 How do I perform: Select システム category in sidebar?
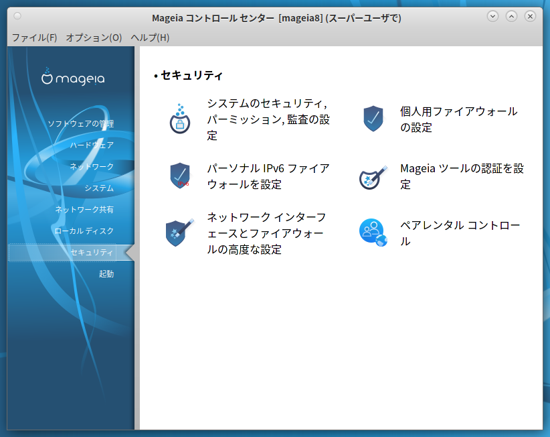[99, 188]
